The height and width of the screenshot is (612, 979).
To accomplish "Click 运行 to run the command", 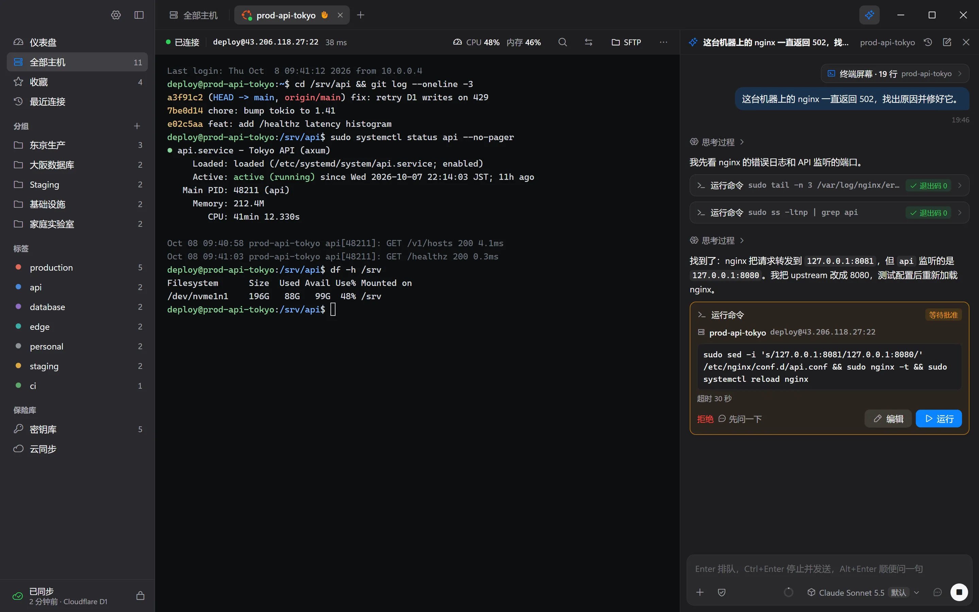I will [939, 419].
